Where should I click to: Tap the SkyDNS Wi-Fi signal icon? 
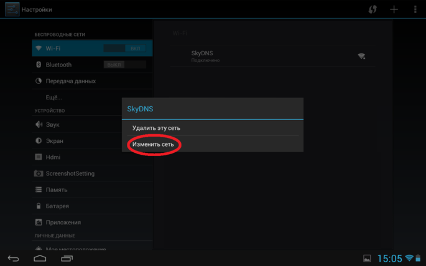(361, 56)
